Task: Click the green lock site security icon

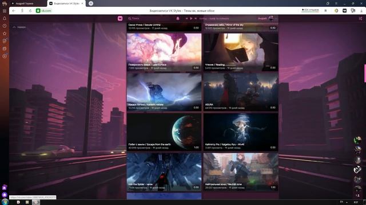Action: pyautogui.click(x=38, y=11)
